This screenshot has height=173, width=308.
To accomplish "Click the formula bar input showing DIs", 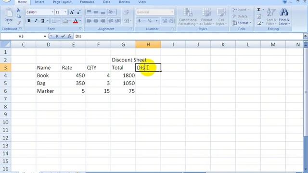I will (188, 37).
